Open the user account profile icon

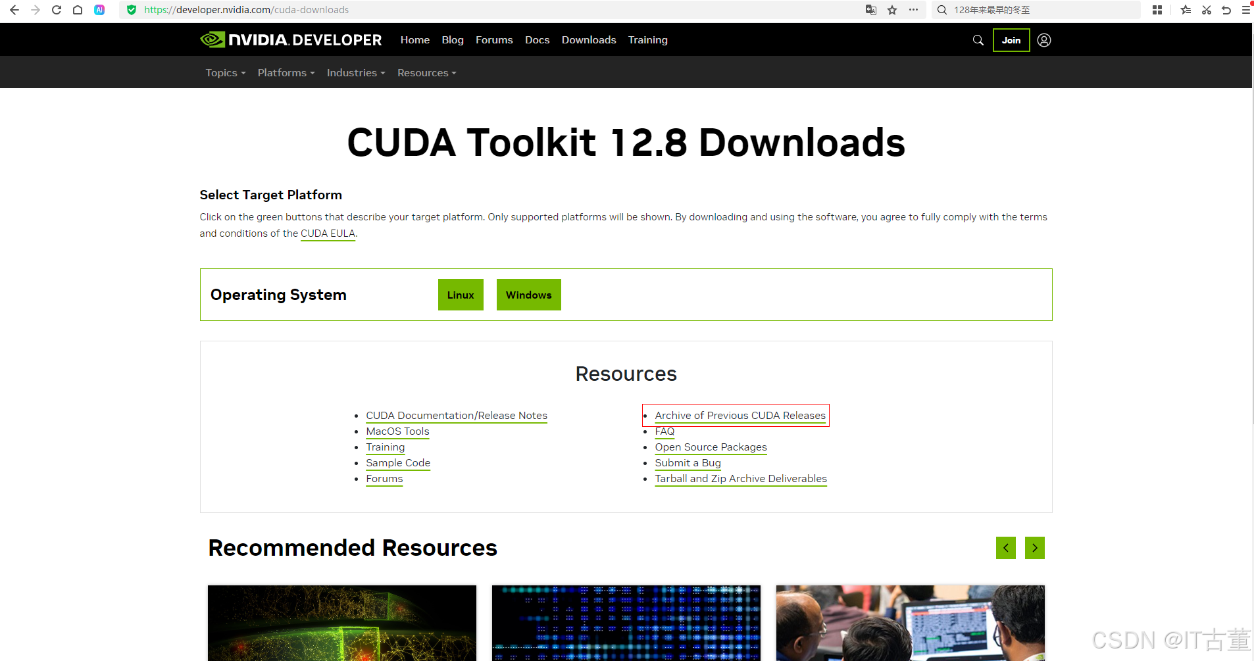point(1044,40)
